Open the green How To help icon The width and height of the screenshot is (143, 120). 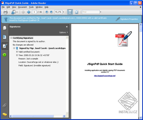click(4, 55)
